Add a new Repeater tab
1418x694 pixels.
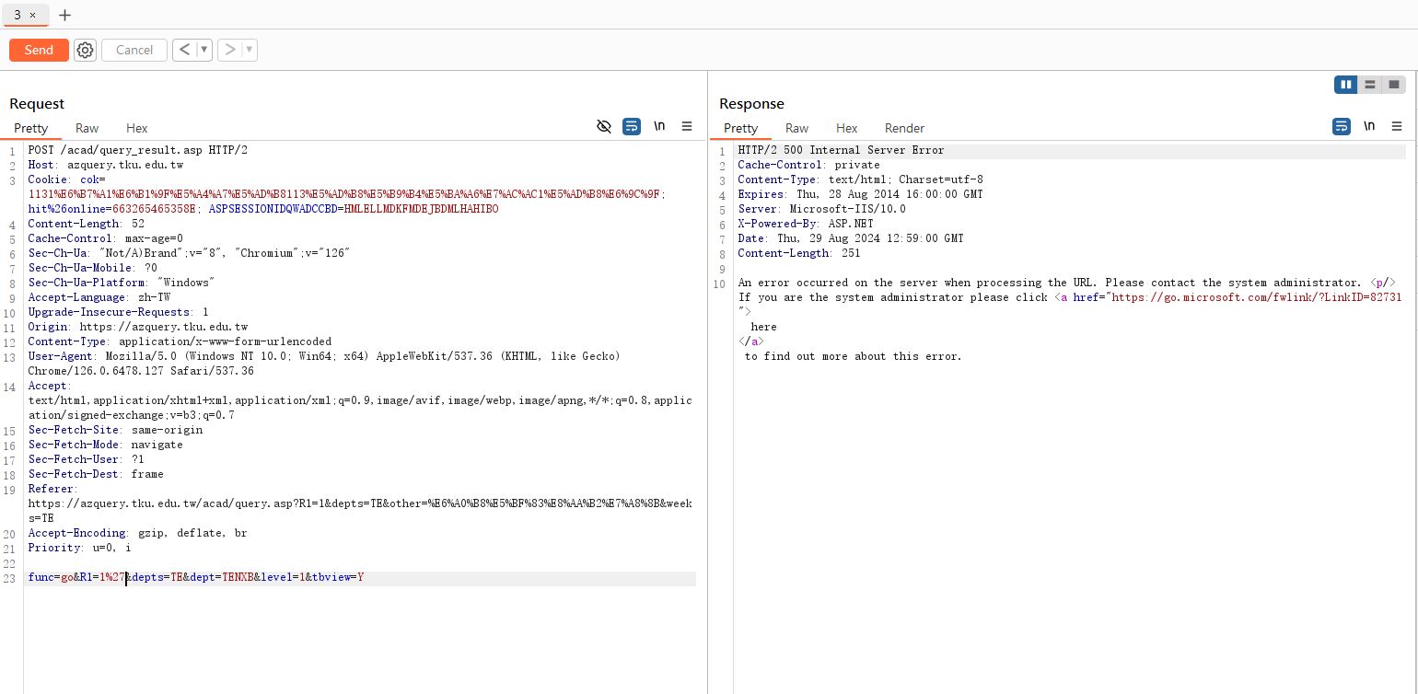pyautogui.click(x=64, y=15)
